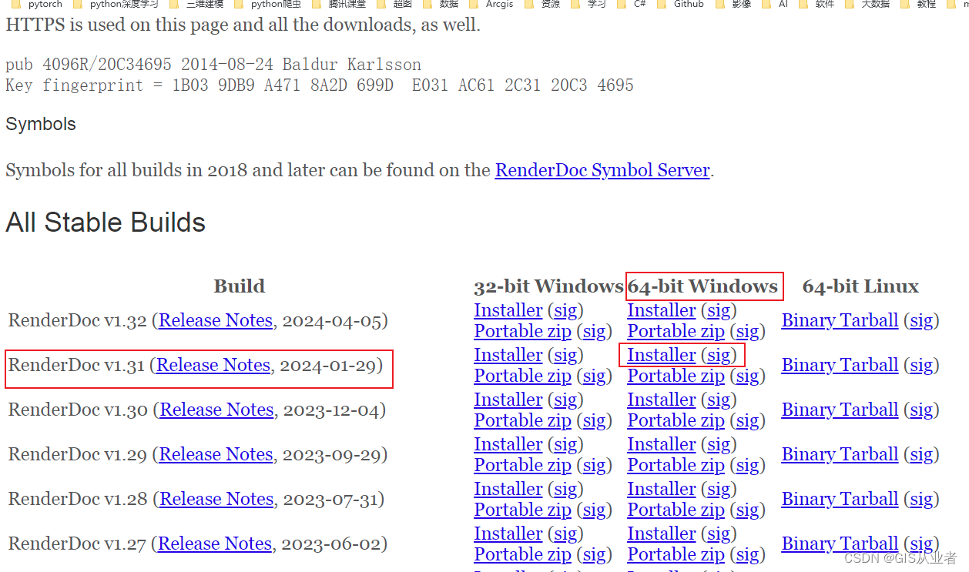This screenshot has width=969, height=572.
Task: Open the pytorch bookmark folder
Action: click(x=37, y=4)
